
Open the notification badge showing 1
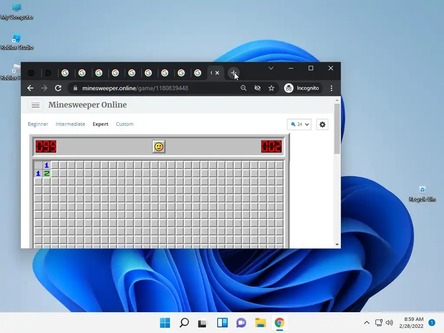click(432, 323)
